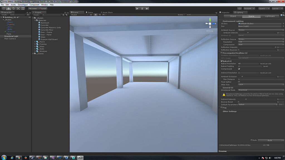285x160 pixels.
Task: Toggle Scene view audio icon
Action: pos(100,15)
